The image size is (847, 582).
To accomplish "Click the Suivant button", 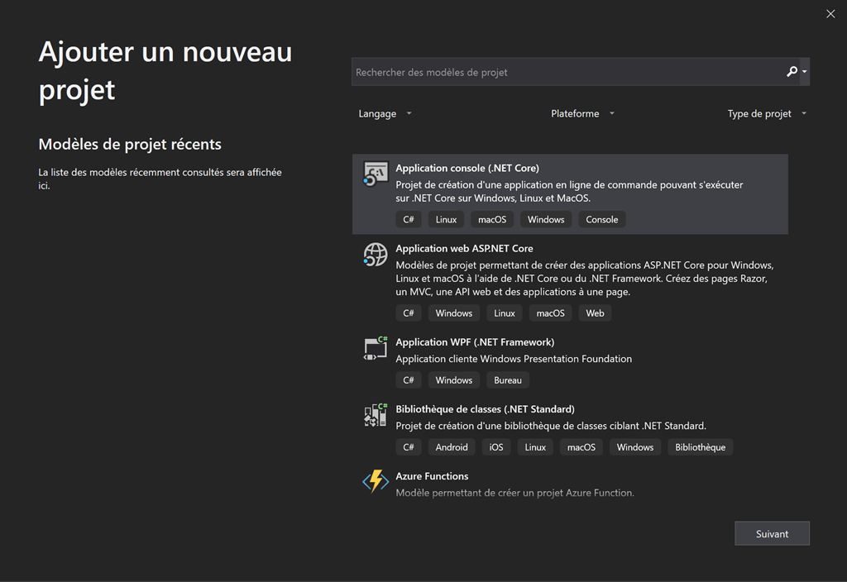I will [x=772, y=533].
